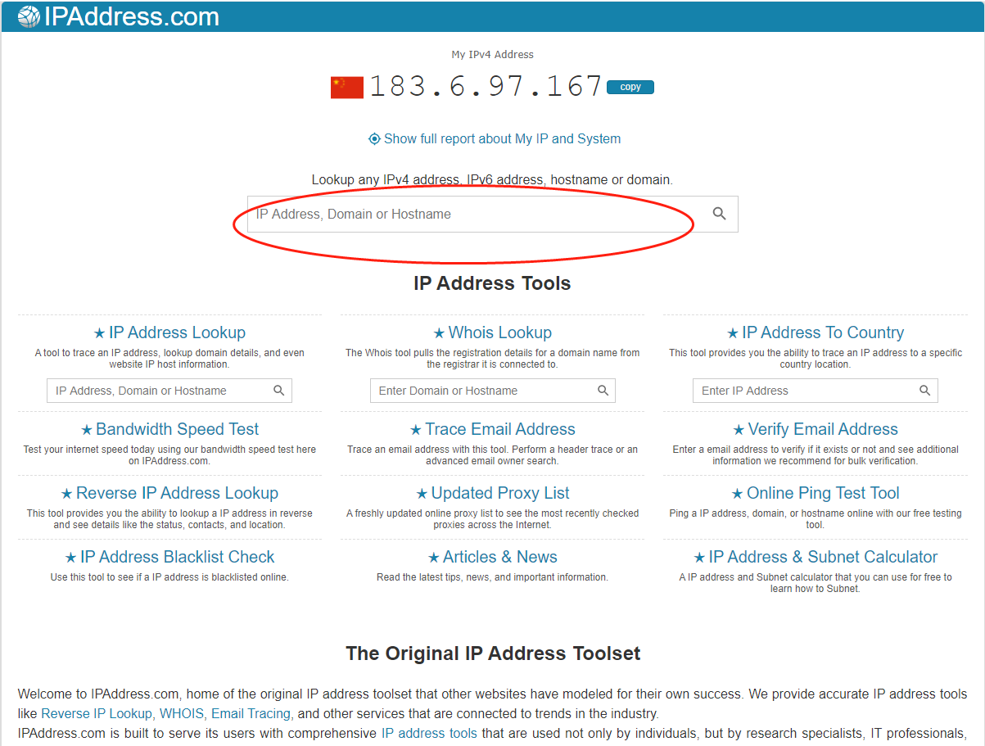
Task: Follow the 'IP address tools' paragraph link
Action: tap(429, 733)
